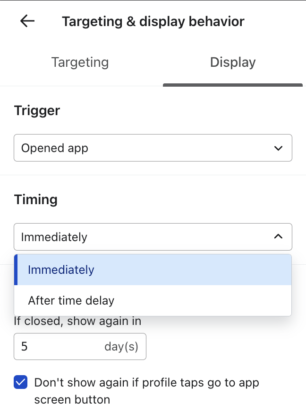Click the back arrow icon
Screen dimensions: 306x414
tap(27, 21)
